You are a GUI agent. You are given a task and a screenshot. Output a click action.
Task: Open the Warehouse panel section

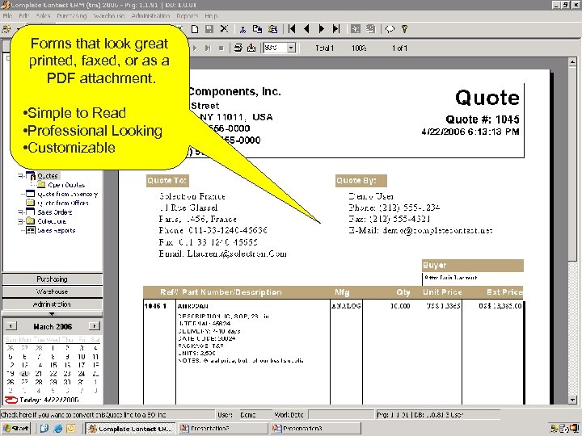[x=53, y=291]
